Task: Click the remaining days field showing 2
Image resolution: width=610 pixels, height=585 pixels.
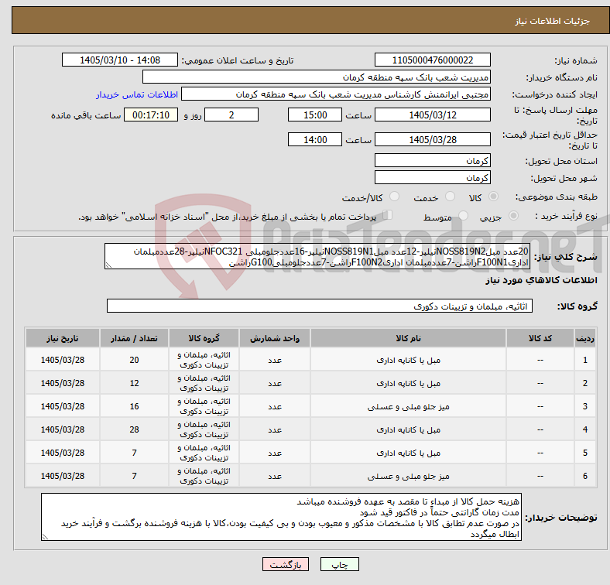Action: pyautogui.click(x=231, y=115)
